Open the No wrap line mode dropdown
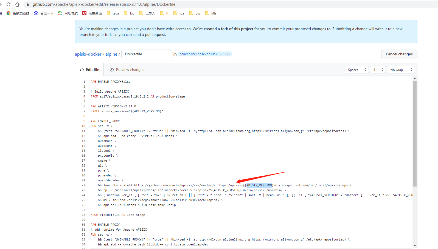 pos(401,70)
